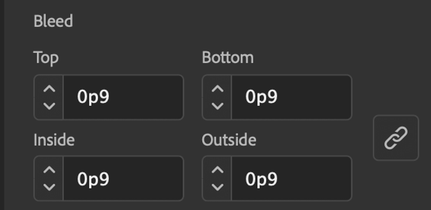
Task: Lower the Inside bleed via the down chevron
Action: point(49,187)
